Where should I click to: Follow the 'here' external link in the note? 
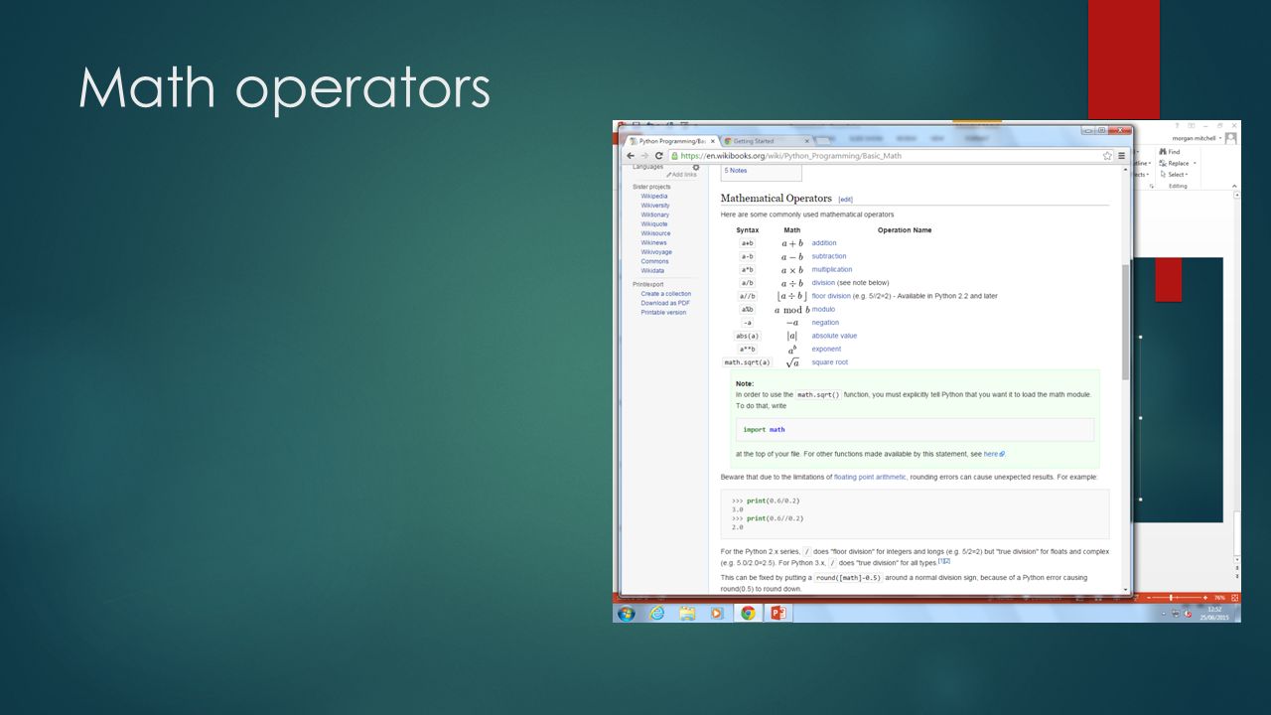click(994, 454)
